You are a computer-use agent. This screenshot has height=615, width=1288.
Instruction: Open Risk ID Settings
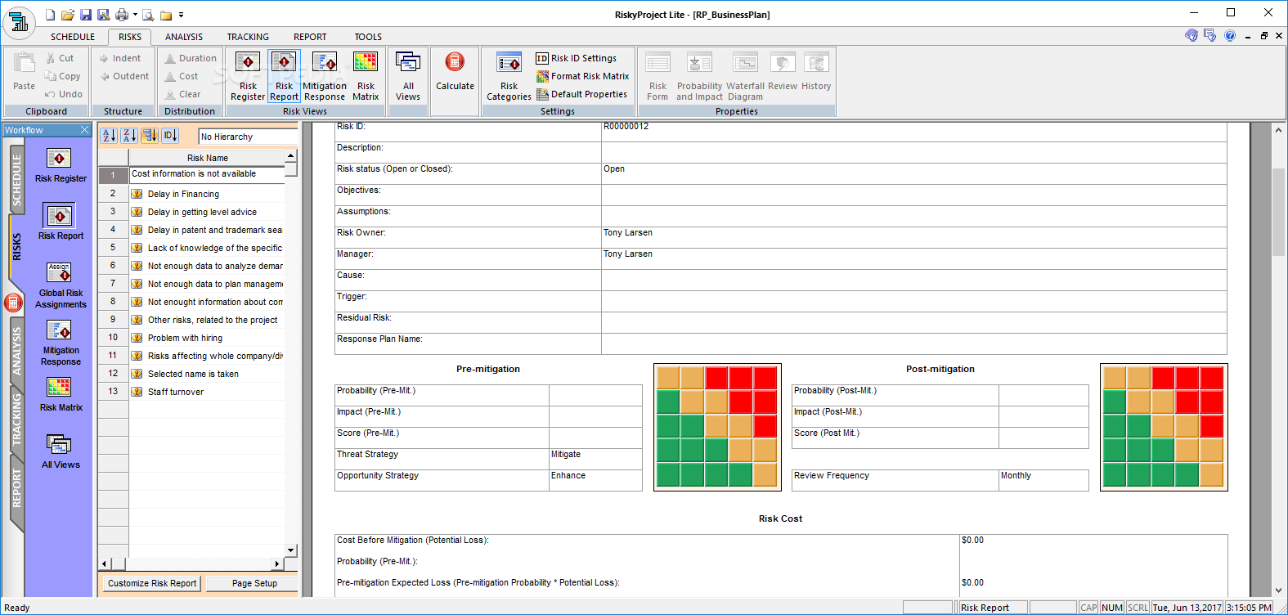click(577, 58)
